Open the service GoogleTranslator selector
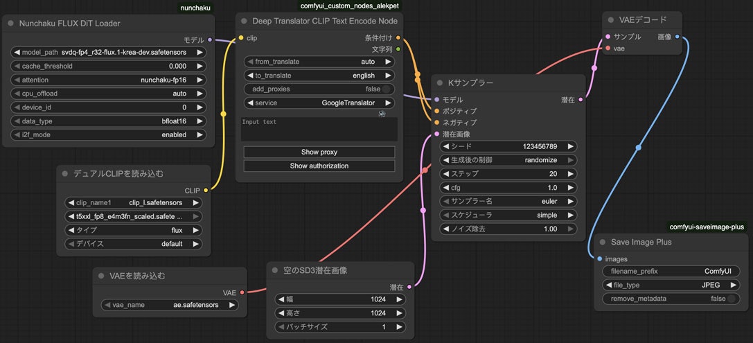This screenshot has height=343, width=753. click(x=319, y=103)
